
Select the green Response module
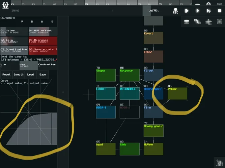coord(130,75)
